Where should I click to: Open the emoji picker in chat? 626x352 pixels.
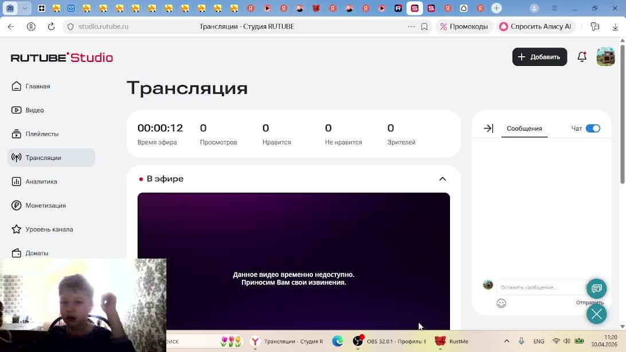point(501,303)
